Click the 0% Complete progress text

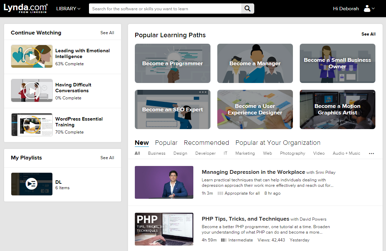tap(68, 98)
